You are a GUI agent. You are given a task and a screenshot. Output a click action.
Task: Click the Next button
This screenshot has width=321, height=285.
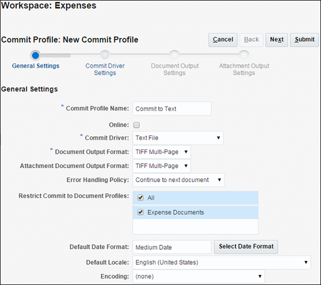(x=277, y=40)
